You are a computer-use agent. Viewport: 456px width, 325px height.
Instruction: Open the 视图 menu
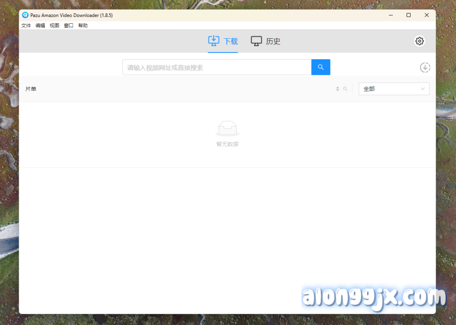(54, 25)
